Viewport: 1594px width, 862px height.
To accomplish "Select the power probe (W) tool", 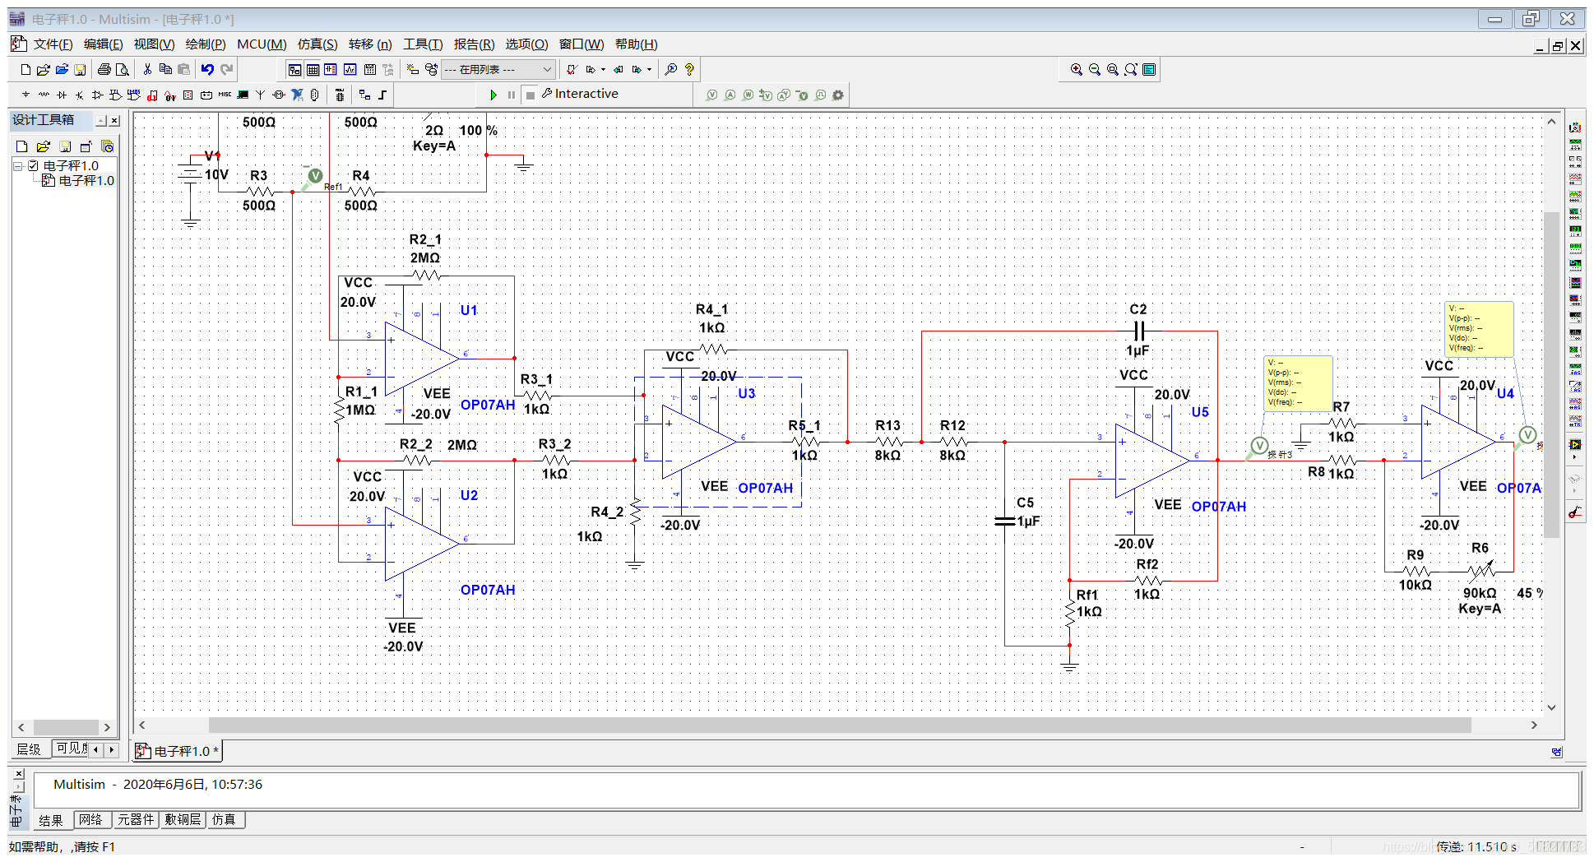I will click(748, 95).
